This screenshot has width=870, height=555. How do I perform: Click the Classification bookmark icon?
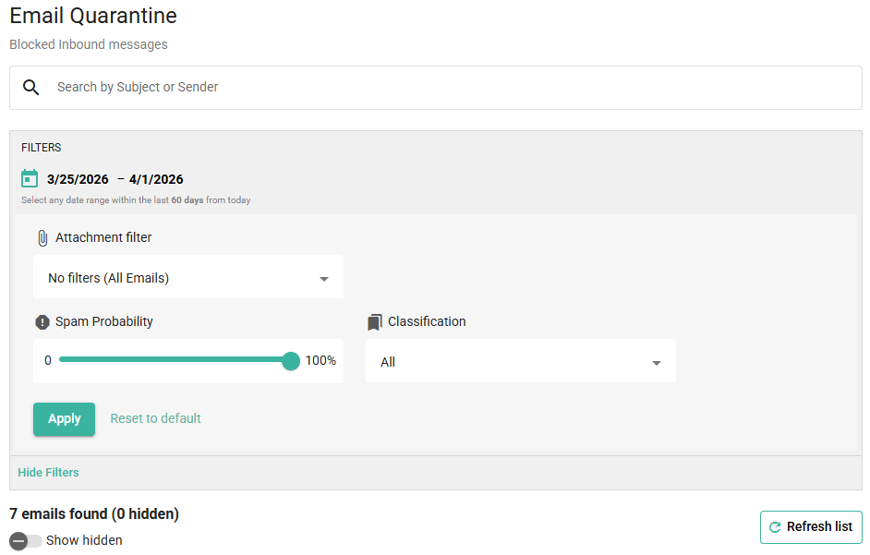pyautogui.click(x=374, y=322)
